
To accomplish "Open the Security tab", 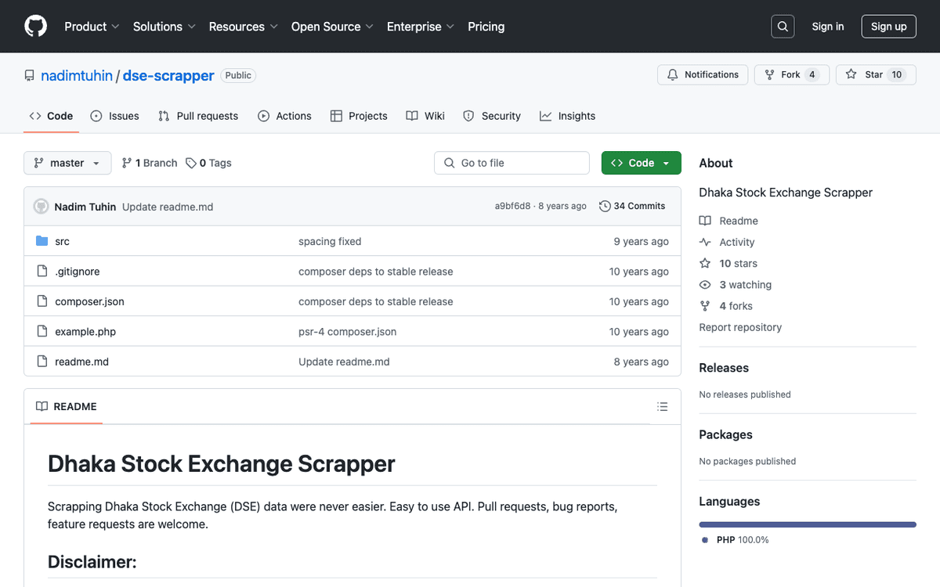I will (x=492, y=116).
